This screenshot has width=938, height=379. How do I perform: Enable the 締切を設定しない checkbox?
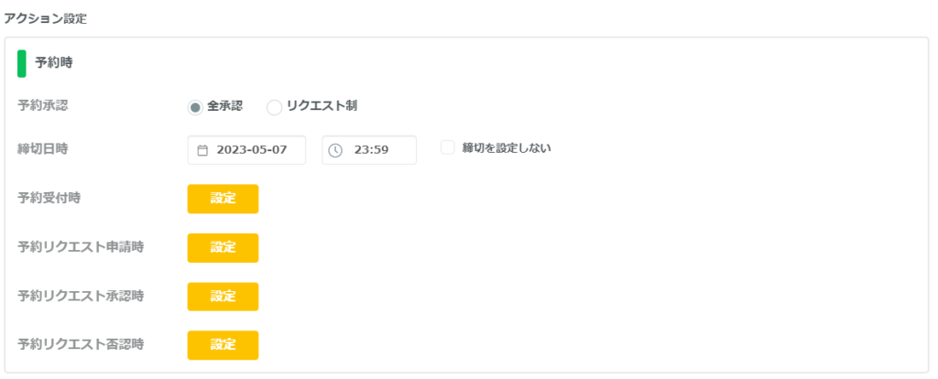(447, 147)
